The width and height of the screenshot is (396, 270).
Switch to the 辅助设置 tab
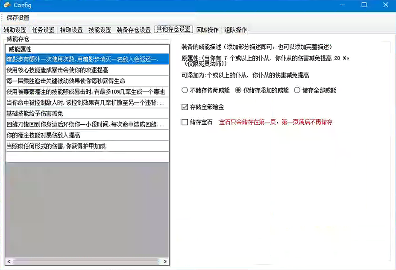(15, 30)
